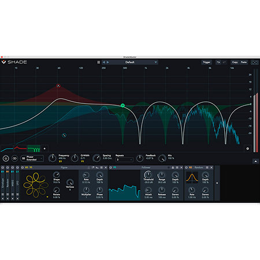The height and width of the screenshot is (260, 260).
Task: Close the Random modulator
Action: 211,168
